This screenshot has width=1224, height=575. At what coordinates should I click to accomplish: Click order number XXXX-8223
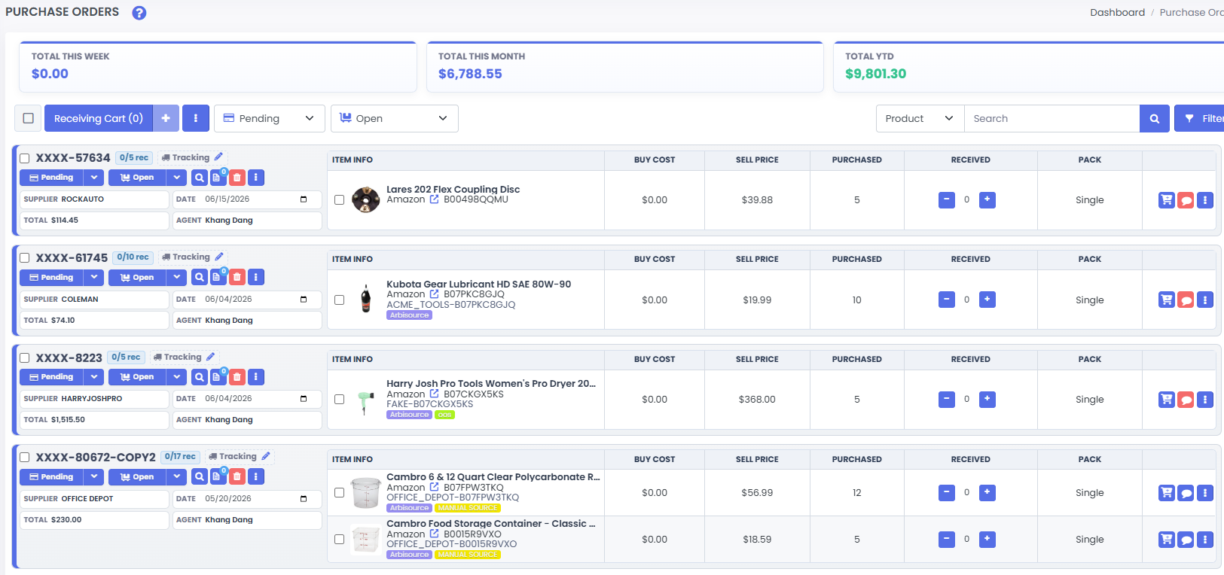69,357
